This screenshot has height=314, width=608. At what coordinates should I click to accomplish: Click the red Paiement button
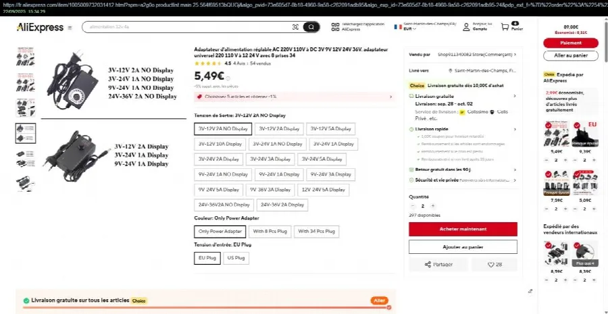coord(571,43)
